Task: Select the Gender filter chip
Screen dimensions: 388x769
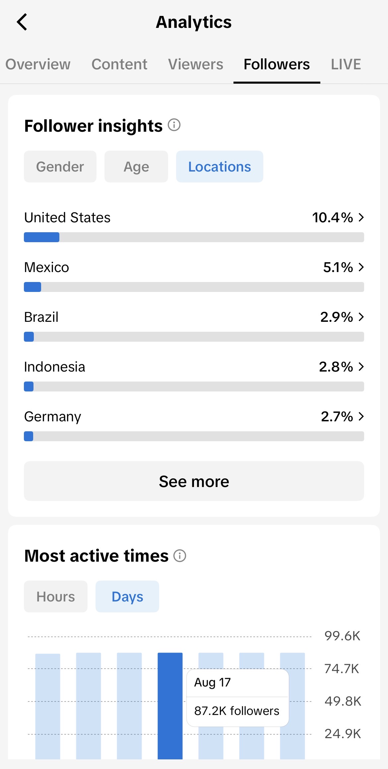Action: click(60, 167)
